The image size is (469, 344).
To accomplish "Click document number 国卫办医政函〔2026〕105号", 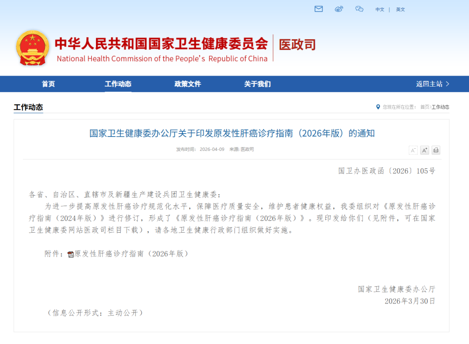I will click(x=387, y=171).
